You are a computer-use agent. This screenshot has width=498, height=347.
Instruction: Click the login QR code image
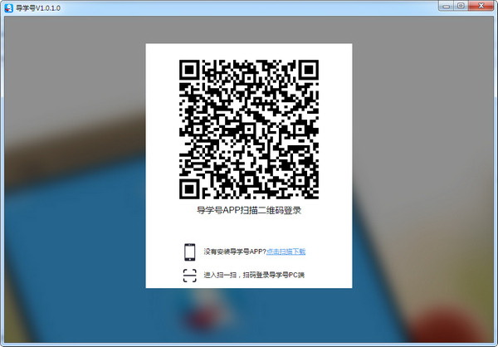point(249,130)
